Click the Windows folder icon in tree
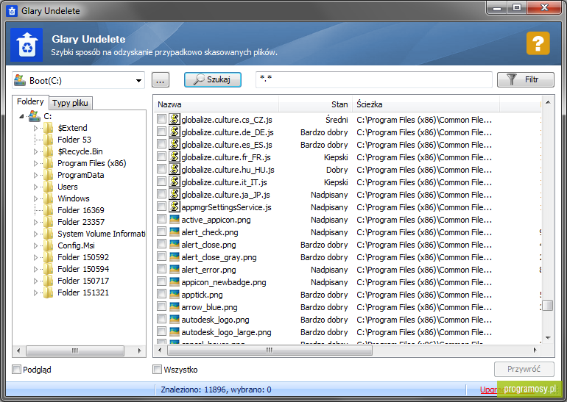 point(48,198)
